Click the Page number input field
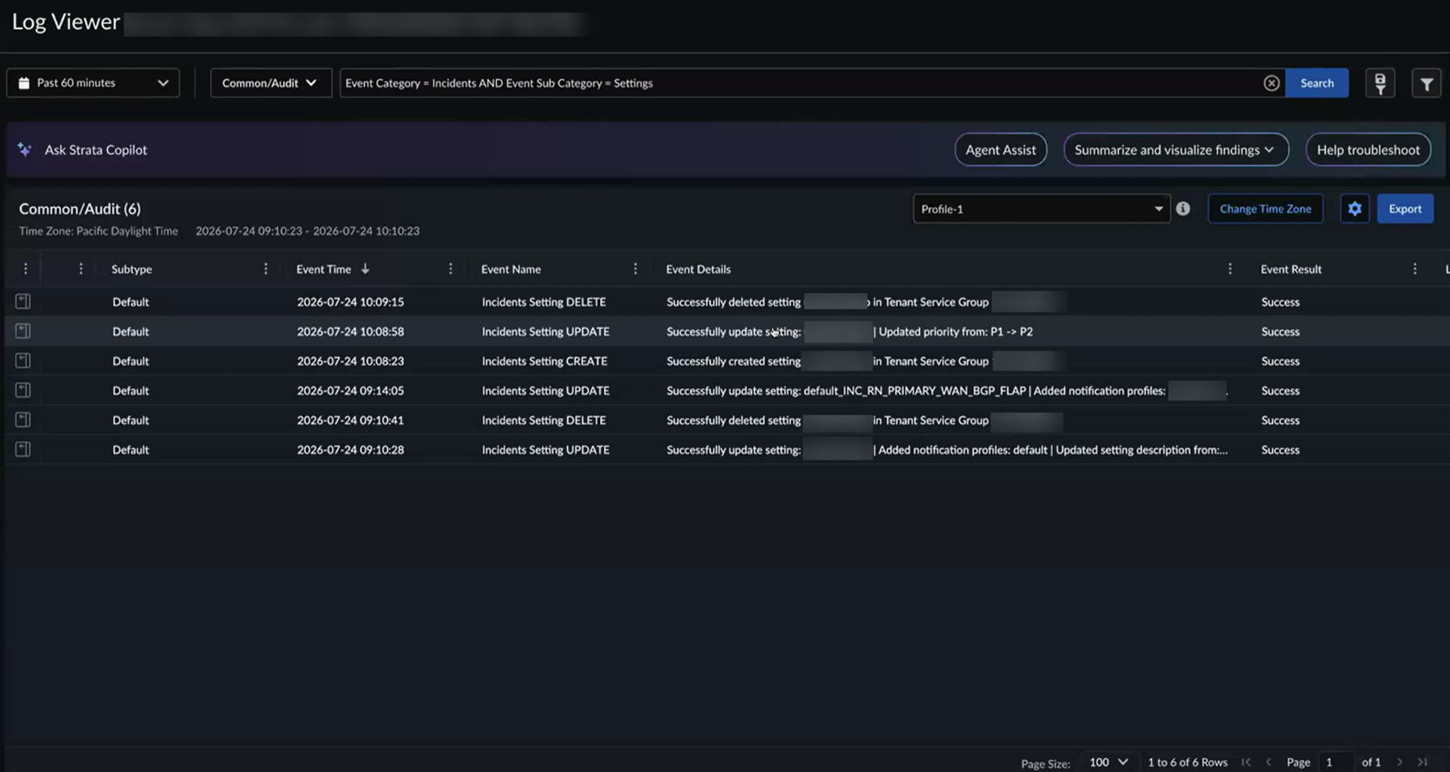The width and height of the screenshot is (1450, 772). click(x=1334, y=762)
